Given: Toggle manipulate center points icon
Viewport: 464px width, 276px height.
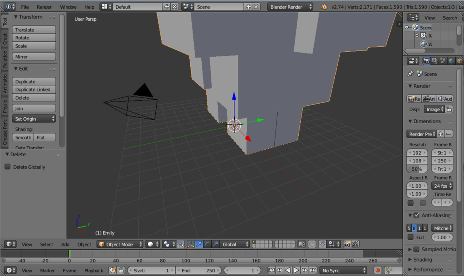Looking at the screenshot, I should pos(180,244).
